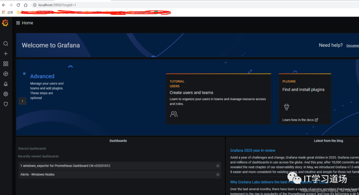The image size is (359, 195).
Task: Open the Server Admin shield icon
Action: coord(6,104)
